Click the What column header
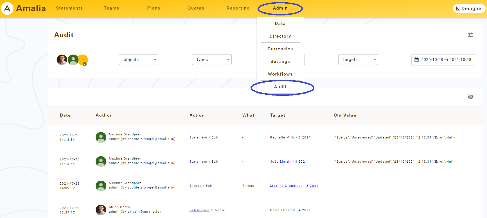The height and width of the screenshot is (218, 487). 249,115
